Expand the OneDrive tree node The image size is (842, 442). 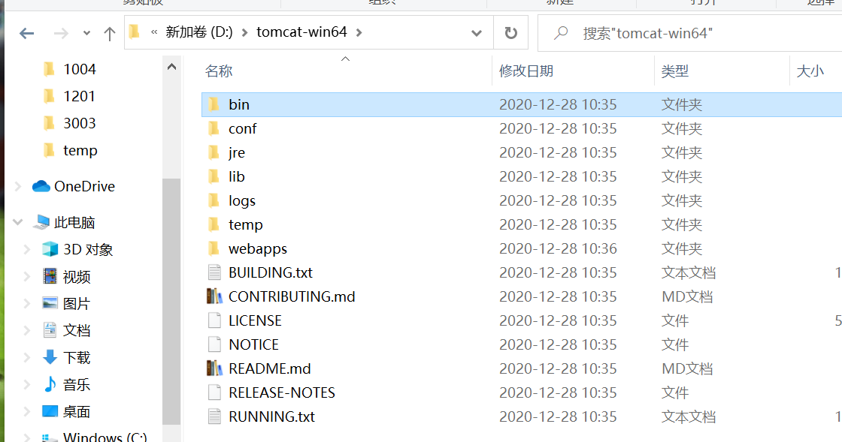coord(18,186)
